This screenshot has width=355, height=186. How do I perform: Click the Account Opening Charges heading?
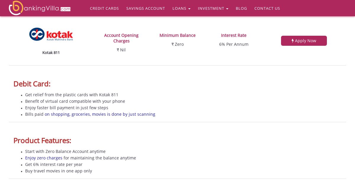(121, 38)
